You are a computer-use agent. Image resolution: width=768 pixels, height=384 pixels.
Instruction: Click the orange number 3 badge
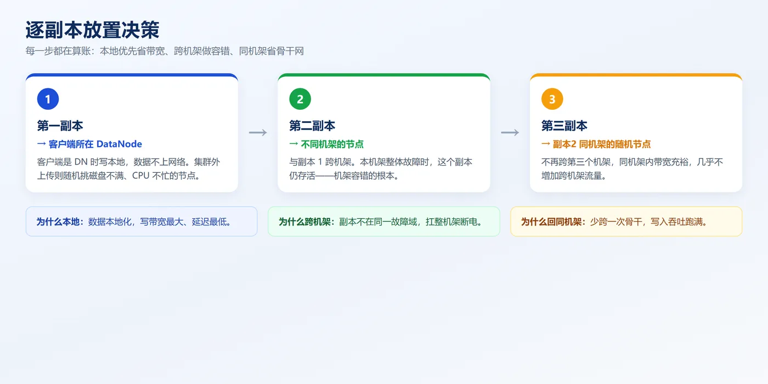(x=552, y=99)
